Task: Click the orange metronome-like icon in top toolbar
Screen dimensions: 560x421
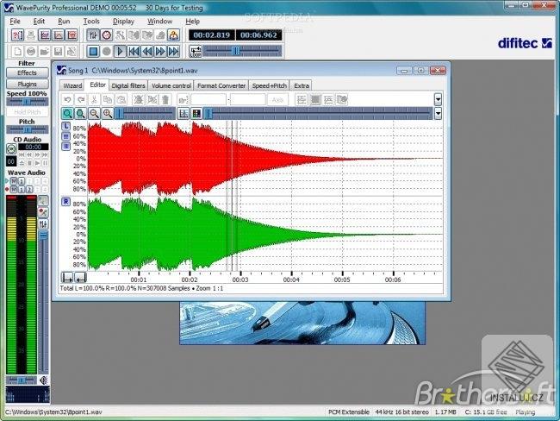Action: (x=173, y=35)
